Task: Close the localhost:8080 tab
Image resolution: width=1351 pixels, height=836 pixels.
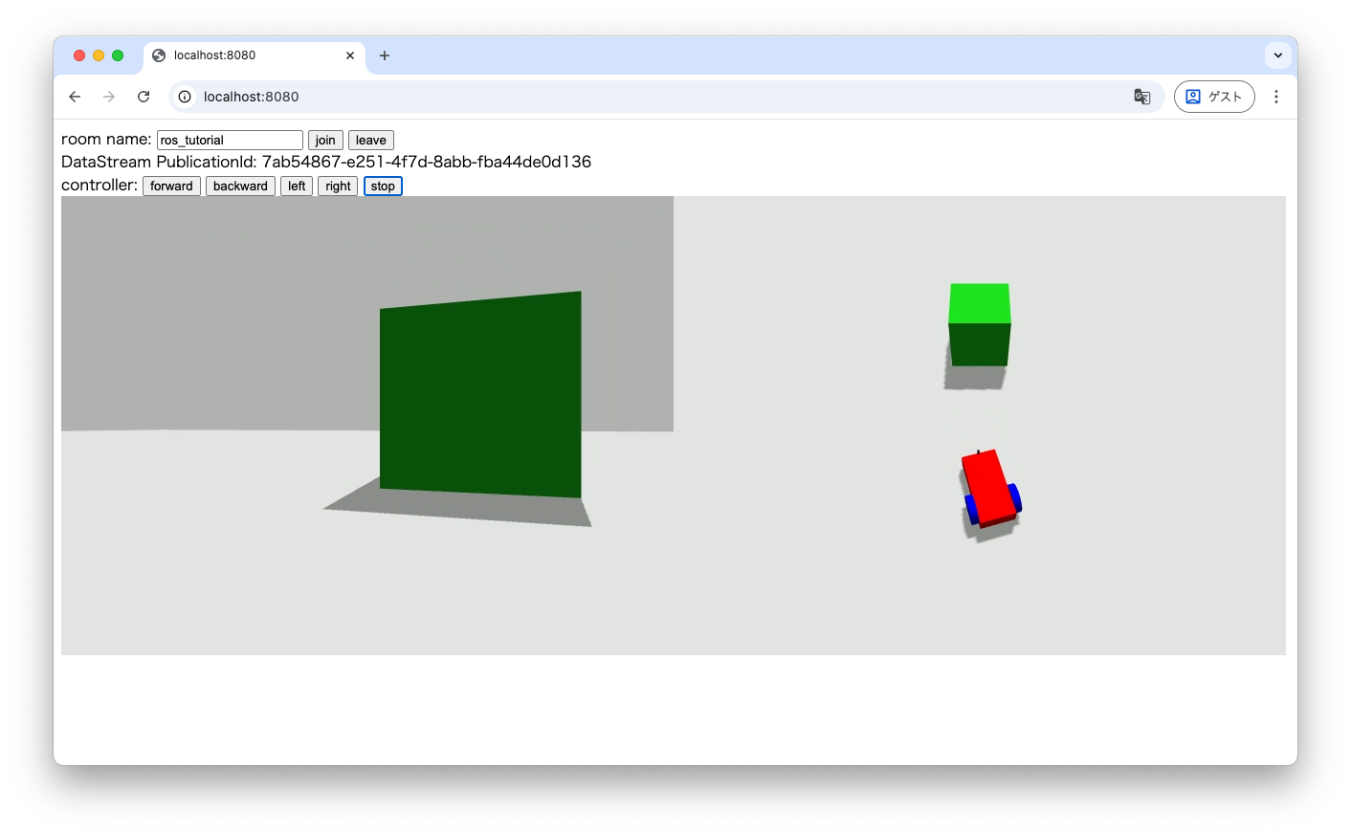Action: coord(350,55)
